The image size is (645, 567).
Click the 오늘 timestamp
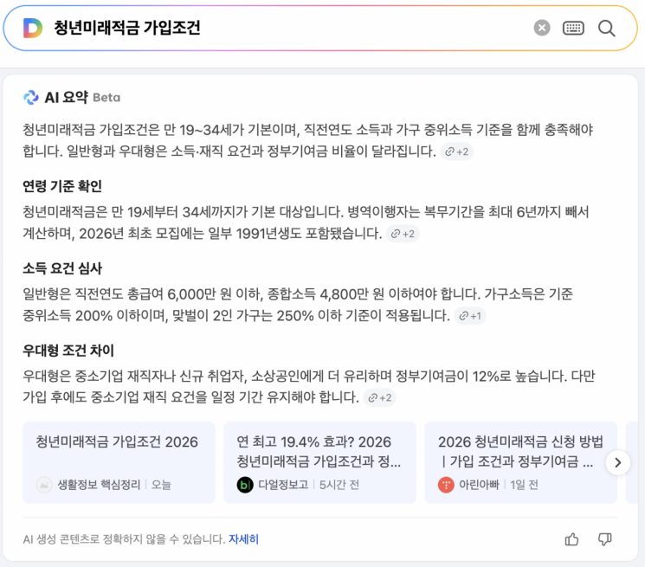pyautogui.click(x=161, y=485)
